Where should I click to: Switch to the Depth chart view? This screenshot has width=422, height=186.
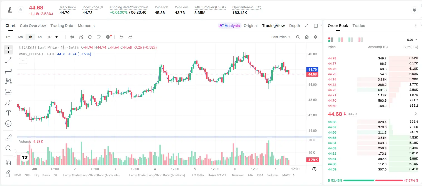click(294, 26)
